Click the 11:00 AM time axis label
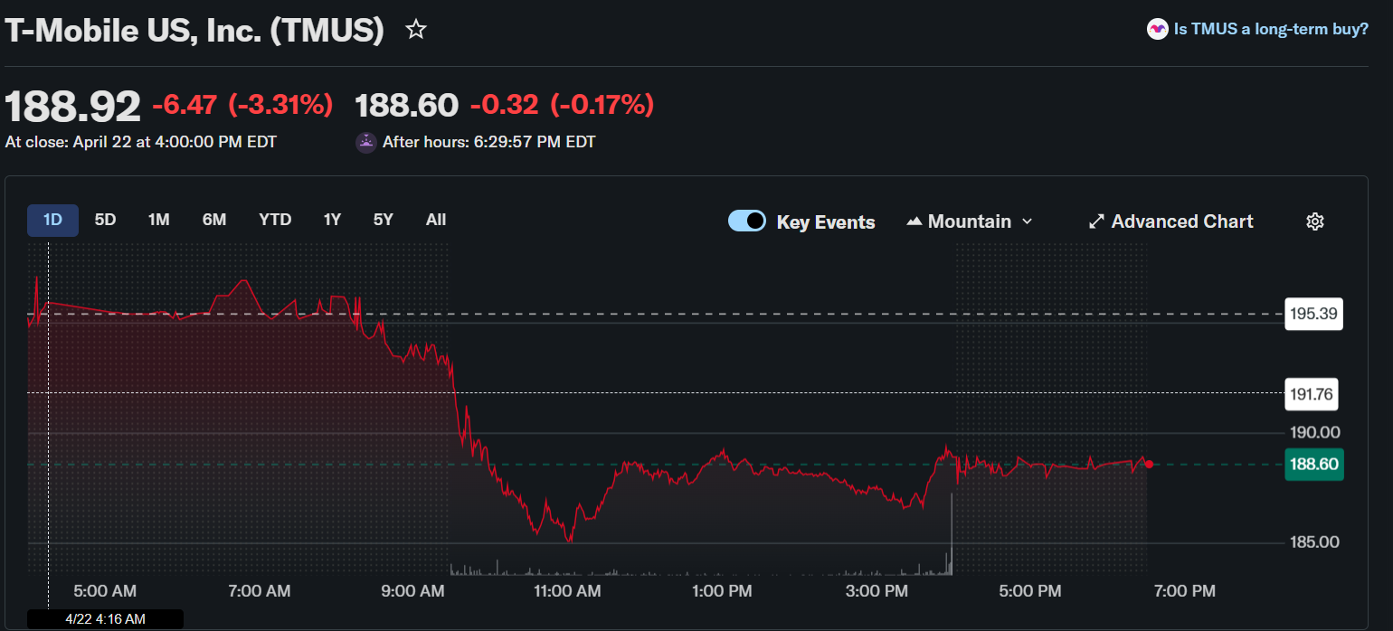Image resolution: width=1393 pixels, height=631 pixels. tap(567, 591)
